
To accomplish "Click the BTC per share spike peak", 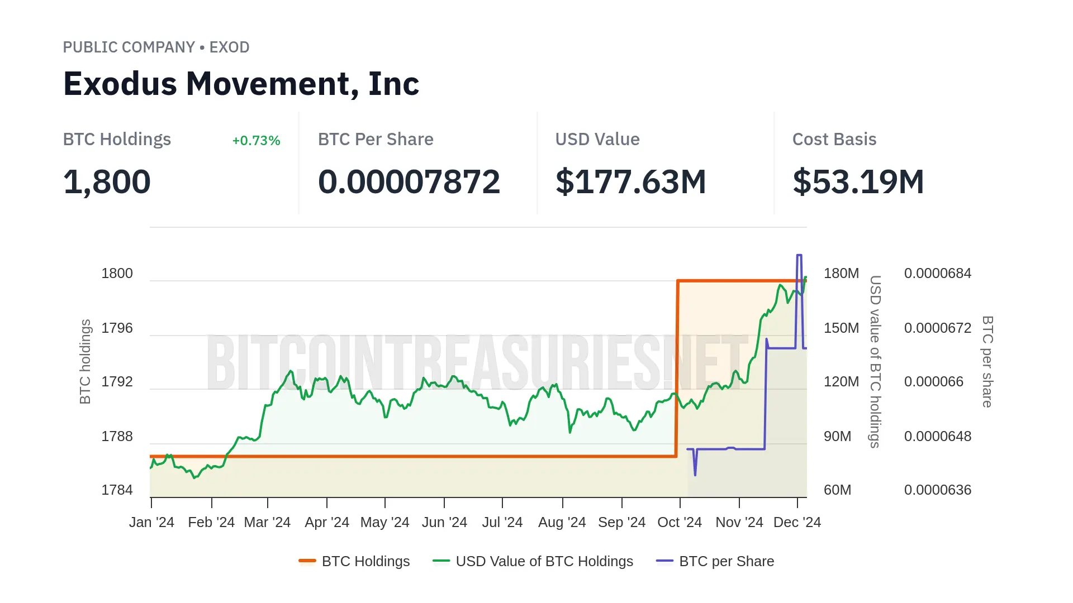I will [799, 256].
